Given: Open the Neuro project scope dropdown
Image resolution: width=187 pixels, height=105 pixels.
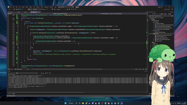Looking at the screenshot, I should pyautogui.click(x=30, y=14).
